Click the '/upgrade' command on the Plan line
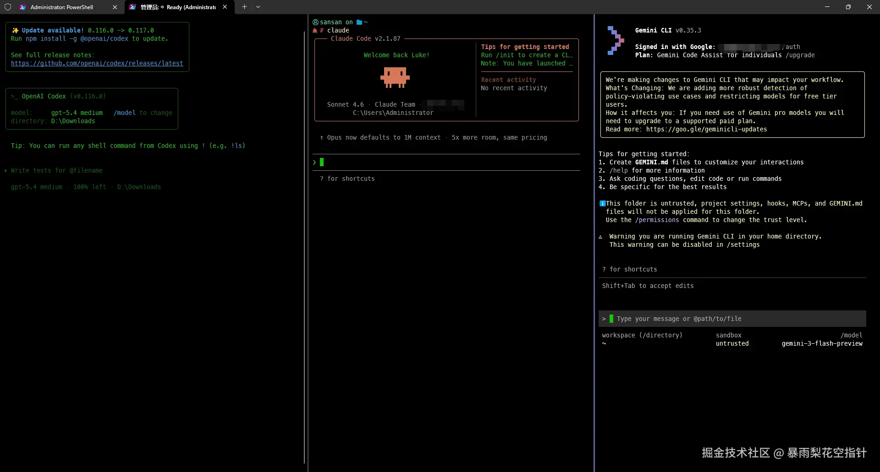The width and height of the screenshot is (880, 472). tap(800, 55)
